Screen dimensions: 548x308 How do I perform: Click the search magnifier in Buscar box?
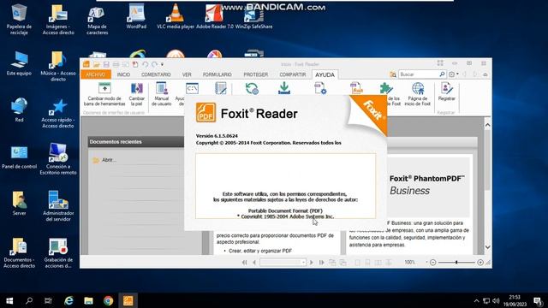coord(442,74)
